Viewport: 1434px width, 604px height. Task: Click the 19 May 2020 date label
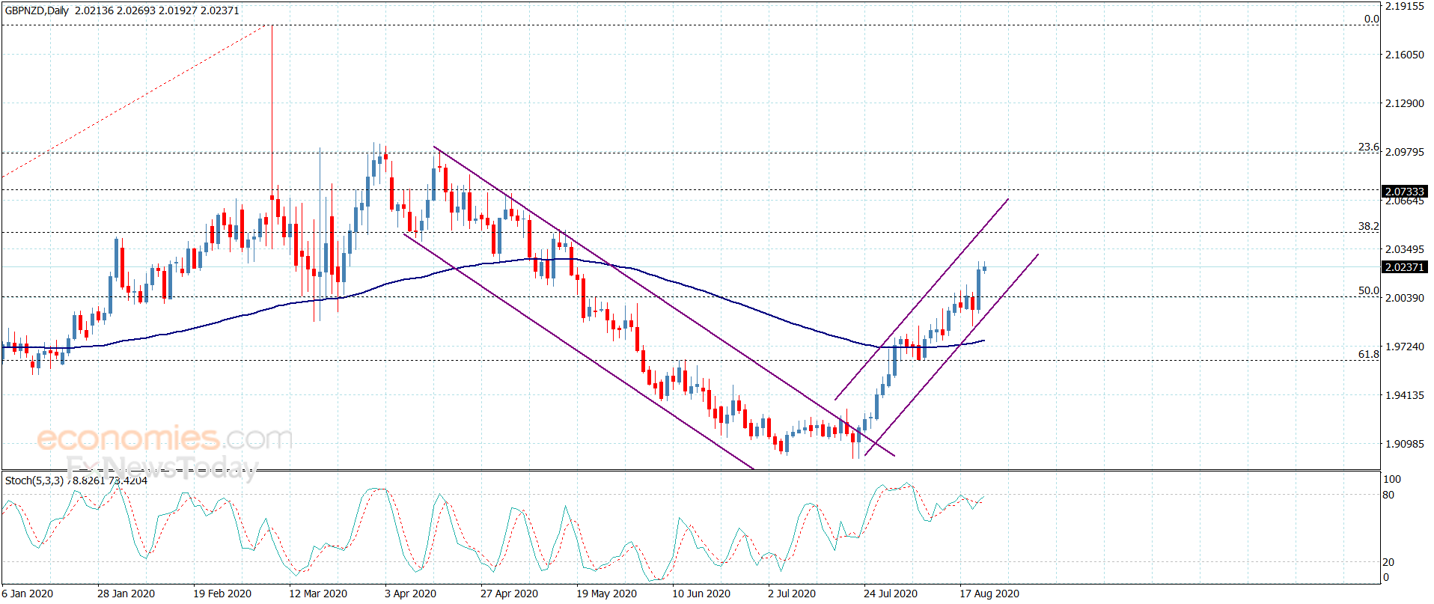(606, 594)
